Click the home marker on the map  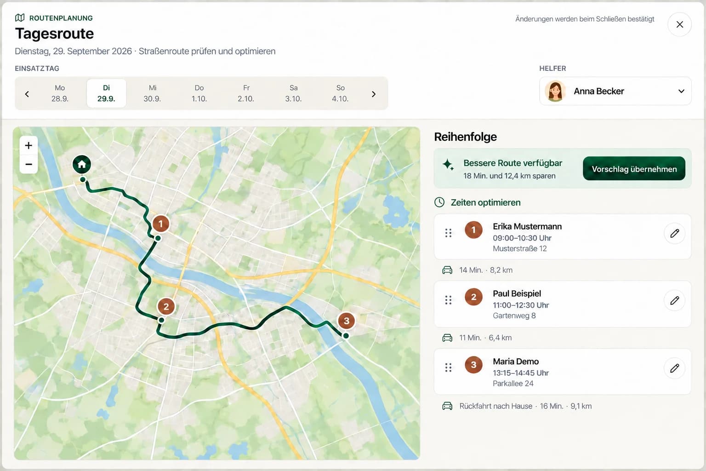click(x=82, y=164)
